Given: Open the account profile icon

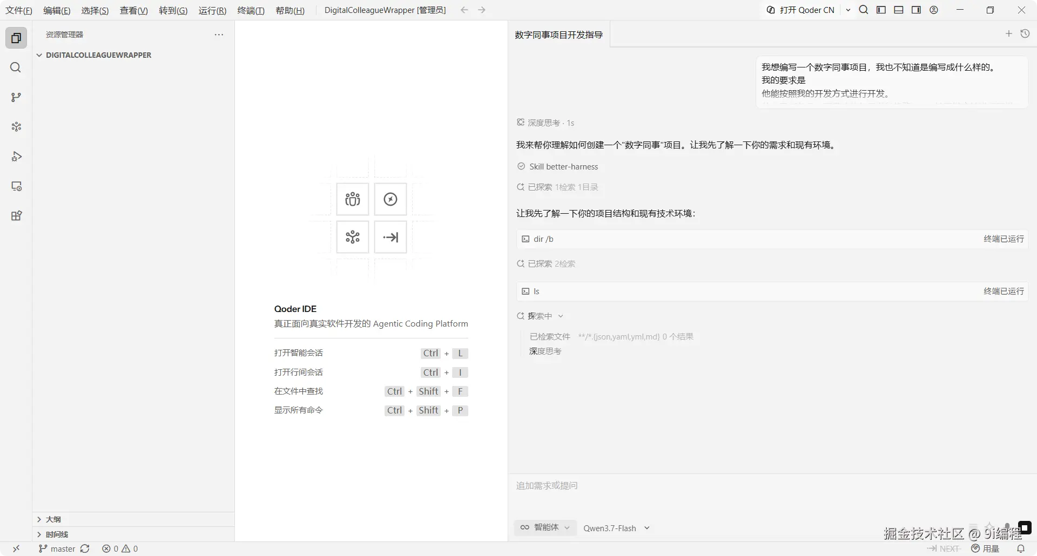Looking at the screenshot, I should (x=934, y=10).
